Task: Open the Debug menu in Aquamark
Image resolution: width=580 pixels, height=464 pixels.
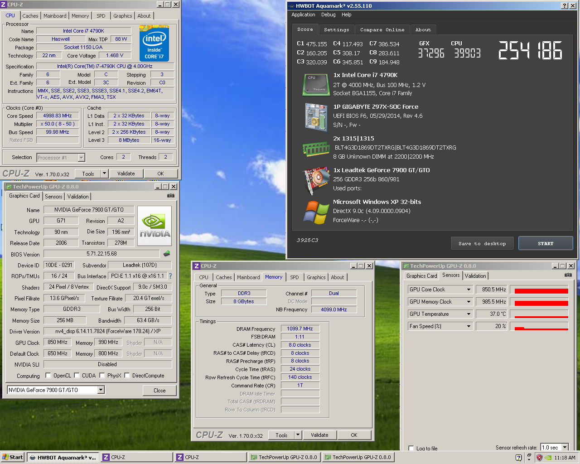Action: (x=329, y=14)
